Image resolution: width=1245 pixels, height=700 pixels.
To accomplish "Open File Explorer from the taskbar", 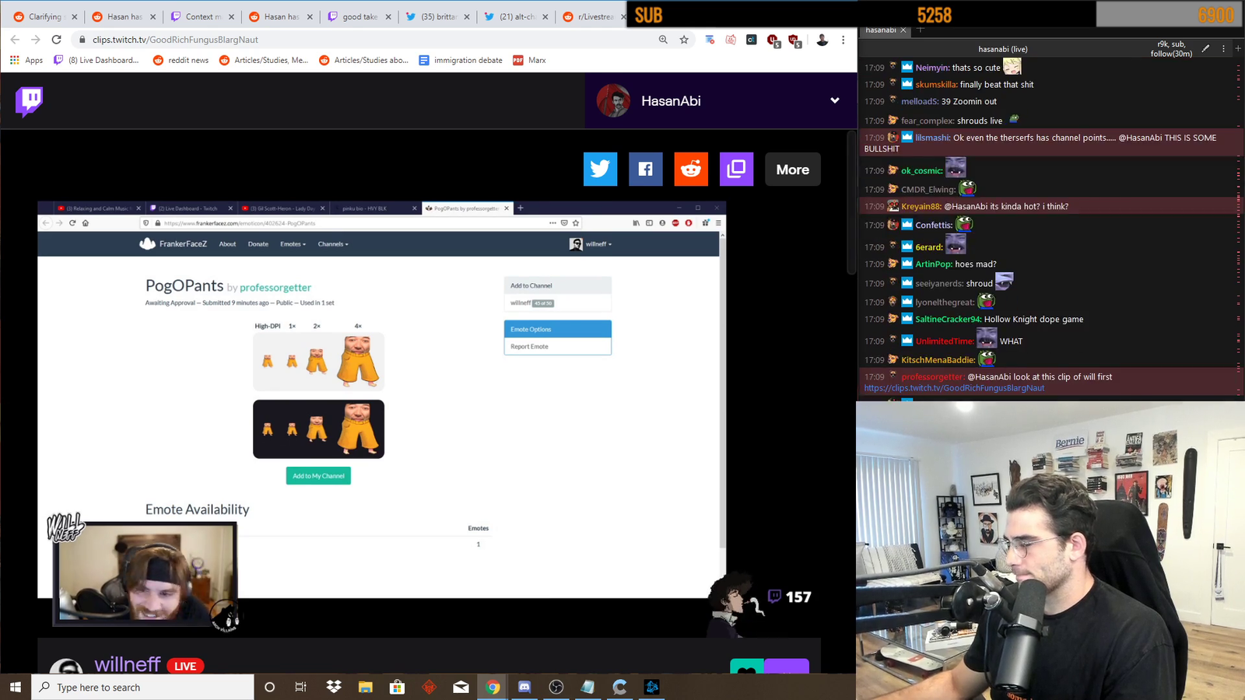I will click(366, 687).
